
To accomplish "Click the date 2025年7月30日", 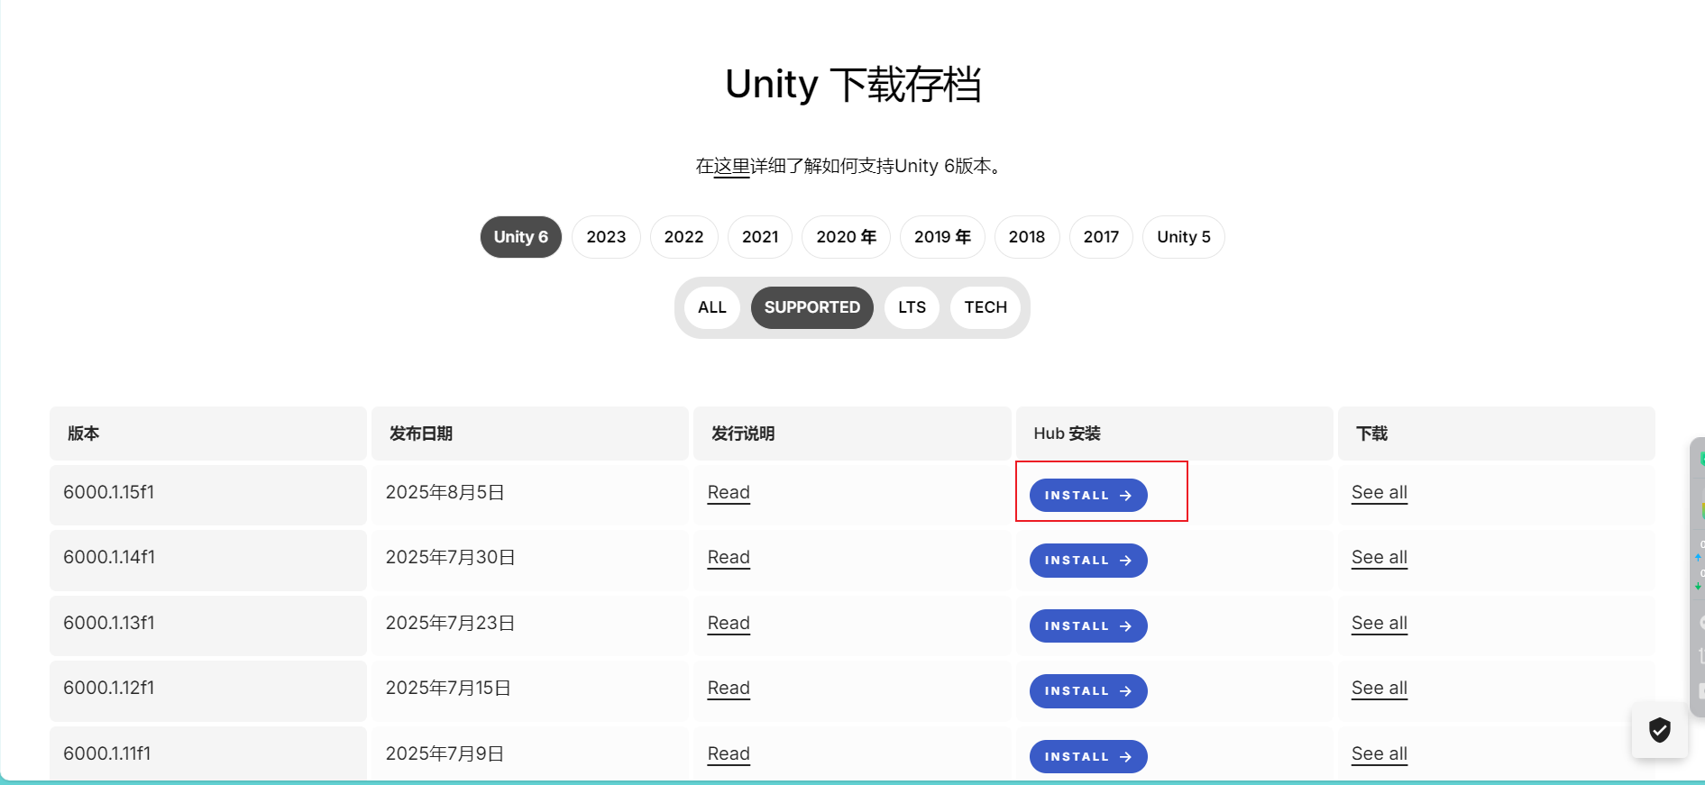I will 450,558.
